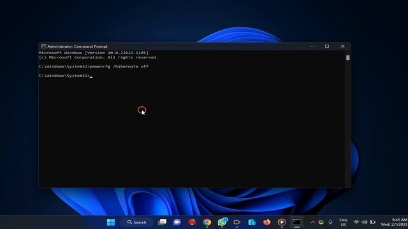Click the 'powercfg /hibernate off' command text
Viewport: 408px width, 229px height.
click(x=119, y=66)
